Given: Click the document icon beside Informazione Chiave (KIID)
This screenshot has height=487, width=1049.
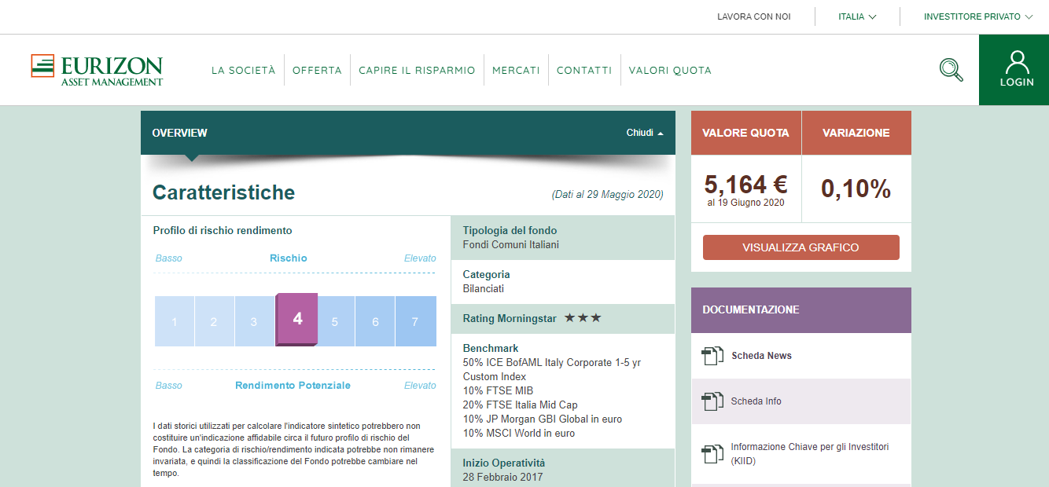Looking at the screenshot, I should (x=712, y=454).
